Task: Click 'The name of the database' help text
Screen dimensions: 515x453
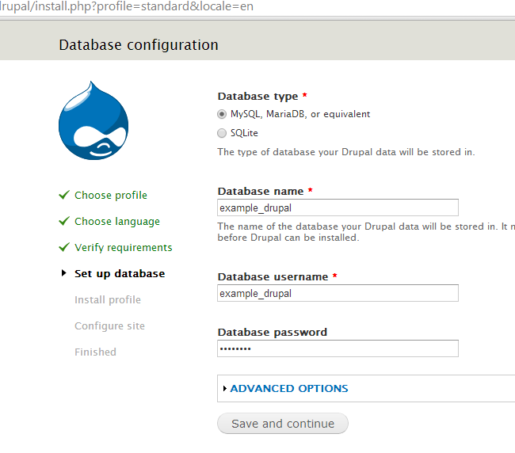Action: 366,232
